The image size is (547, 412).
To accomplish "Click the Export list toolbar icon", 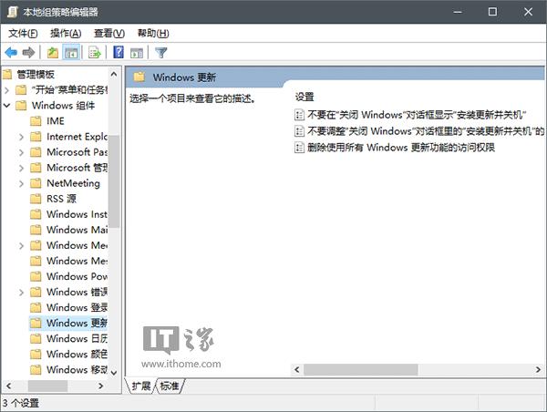I will 94,52.
